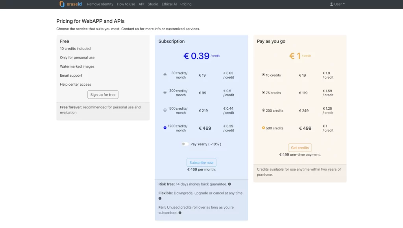Select the 1200 credits per month plan

165,127
